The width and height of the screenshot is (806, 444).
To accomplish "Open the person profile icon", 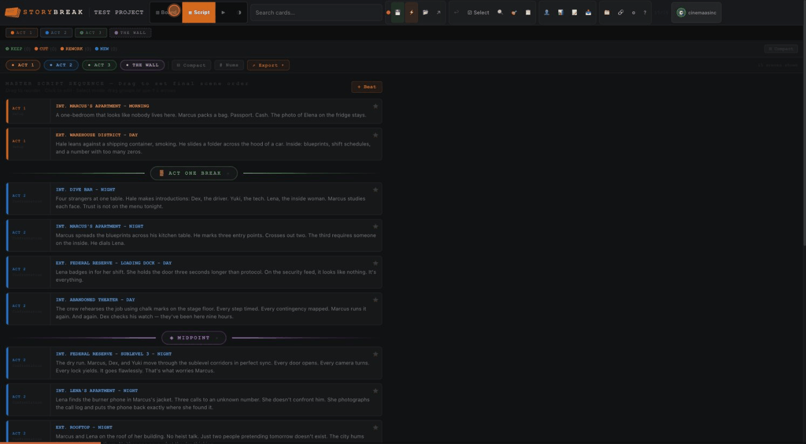I will [x=547, y=12].
